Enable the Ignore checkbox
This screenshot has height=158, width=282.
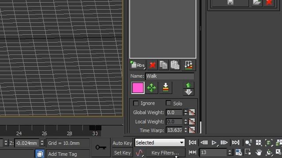click(x=136, y=104)
